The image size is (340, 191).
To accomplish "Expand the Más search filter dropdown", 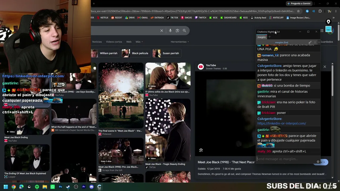I will pos(139,42).
